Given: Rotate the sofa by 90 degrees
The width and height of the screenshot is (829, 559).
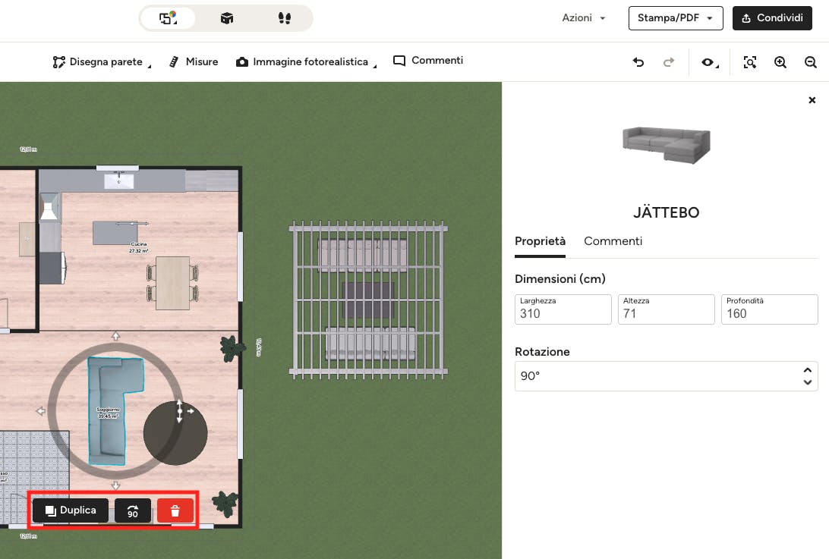Looking at the screenshot, I should click(x=133, y=510).
